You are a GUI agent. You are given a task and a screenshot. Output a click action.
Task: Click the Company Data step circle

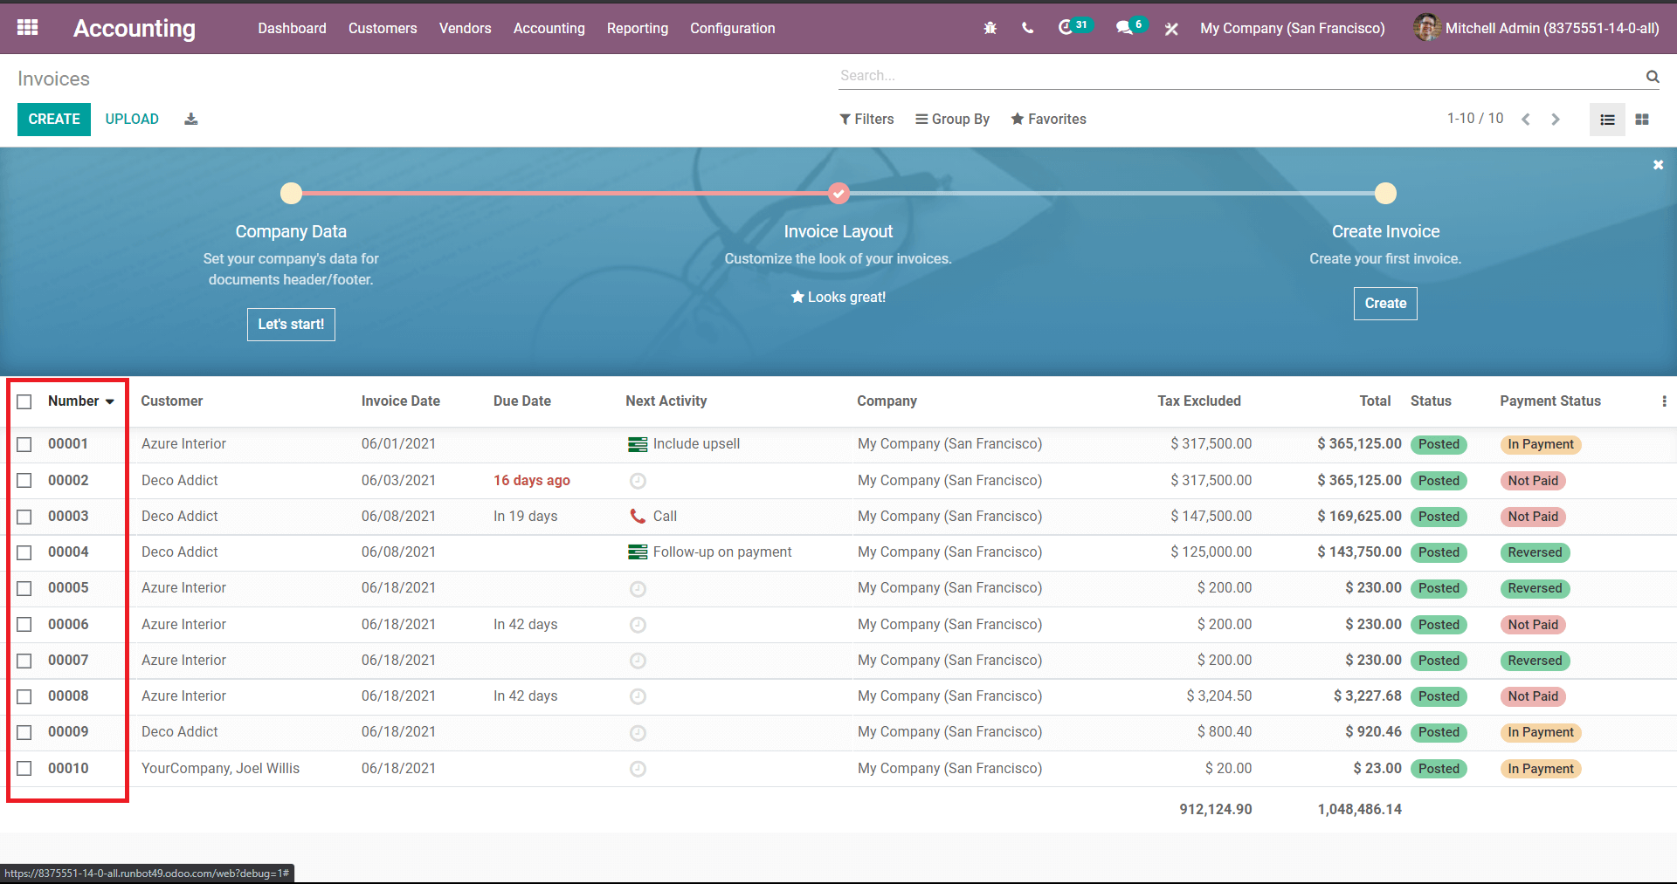[291, 193]
